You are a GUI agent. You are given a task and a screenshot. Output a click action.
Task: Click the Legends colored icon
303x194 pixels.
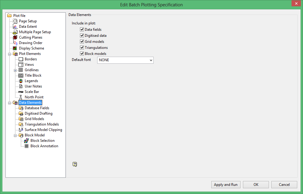21,81
